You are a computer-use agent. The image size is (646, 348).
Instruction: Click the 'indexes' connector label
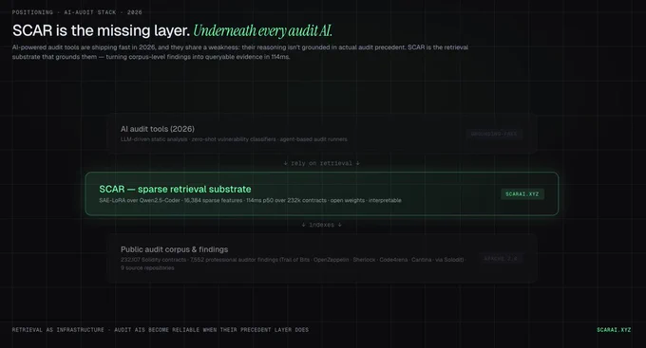click(x=321, y=225)
